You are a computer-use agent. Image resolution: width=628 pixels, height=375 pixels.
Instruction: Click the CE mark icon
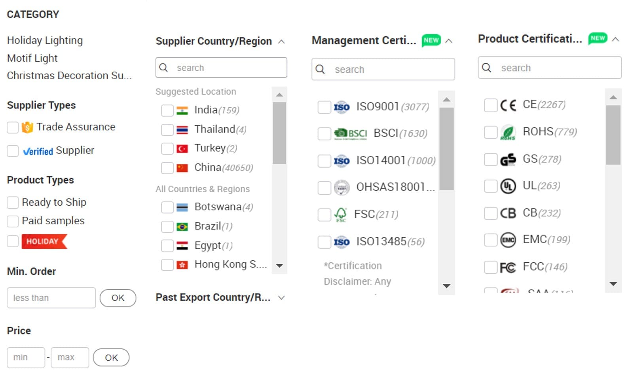tap(508, 105)
